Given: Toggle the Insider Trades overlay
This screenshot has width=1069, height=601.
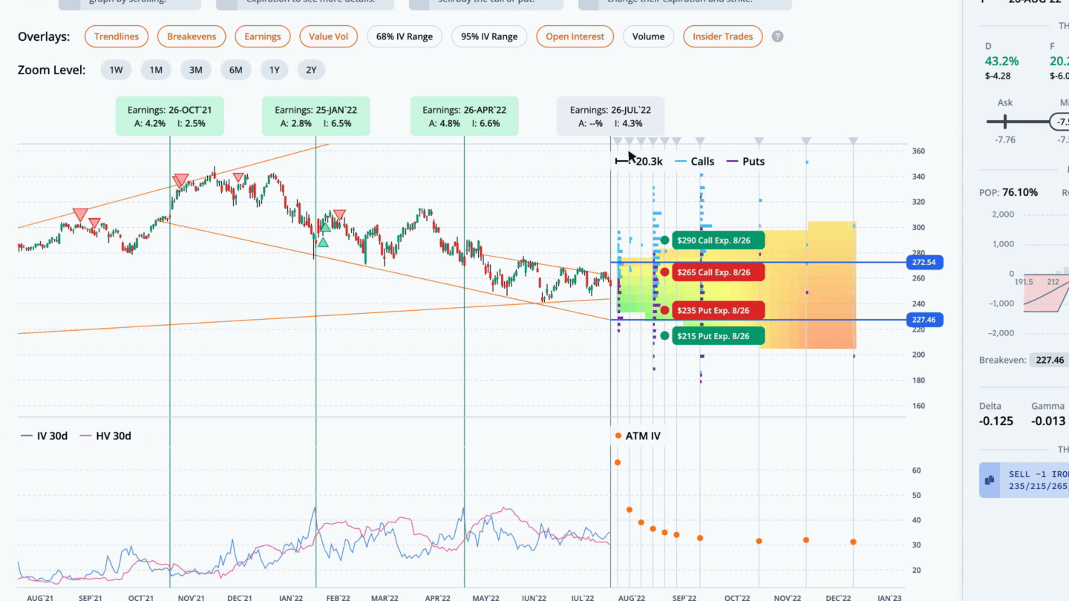Looking at the screenshot, I should click(x=723, y=36).
